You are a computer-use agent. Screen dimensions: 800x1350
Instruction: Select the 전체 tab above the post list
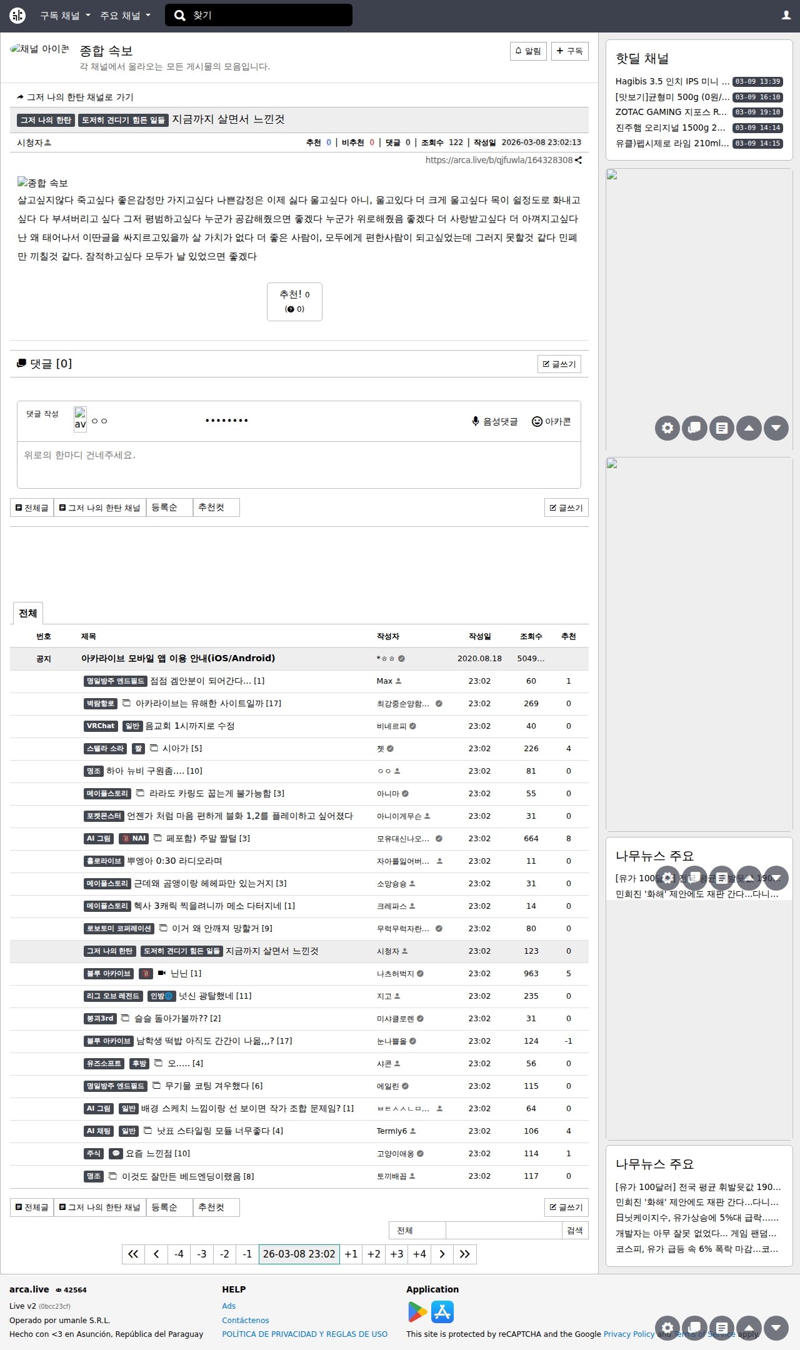[27, 613]
